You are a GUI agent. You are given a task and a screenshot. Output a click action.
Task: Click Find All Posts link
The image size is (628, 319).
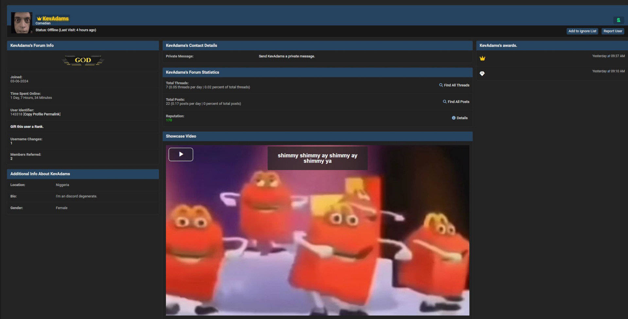(459, 102)
